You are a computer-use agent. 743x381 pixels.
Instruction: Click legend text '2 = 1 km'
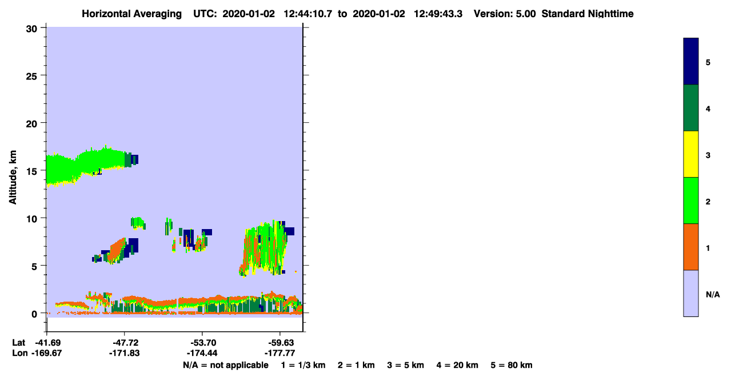click(357, 365)
